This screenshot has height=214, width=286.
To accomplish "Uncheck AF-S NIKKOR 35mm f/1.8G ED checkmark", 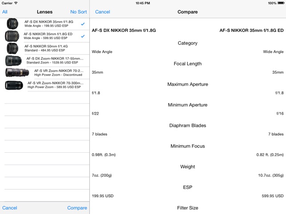I will pos(83,36).
